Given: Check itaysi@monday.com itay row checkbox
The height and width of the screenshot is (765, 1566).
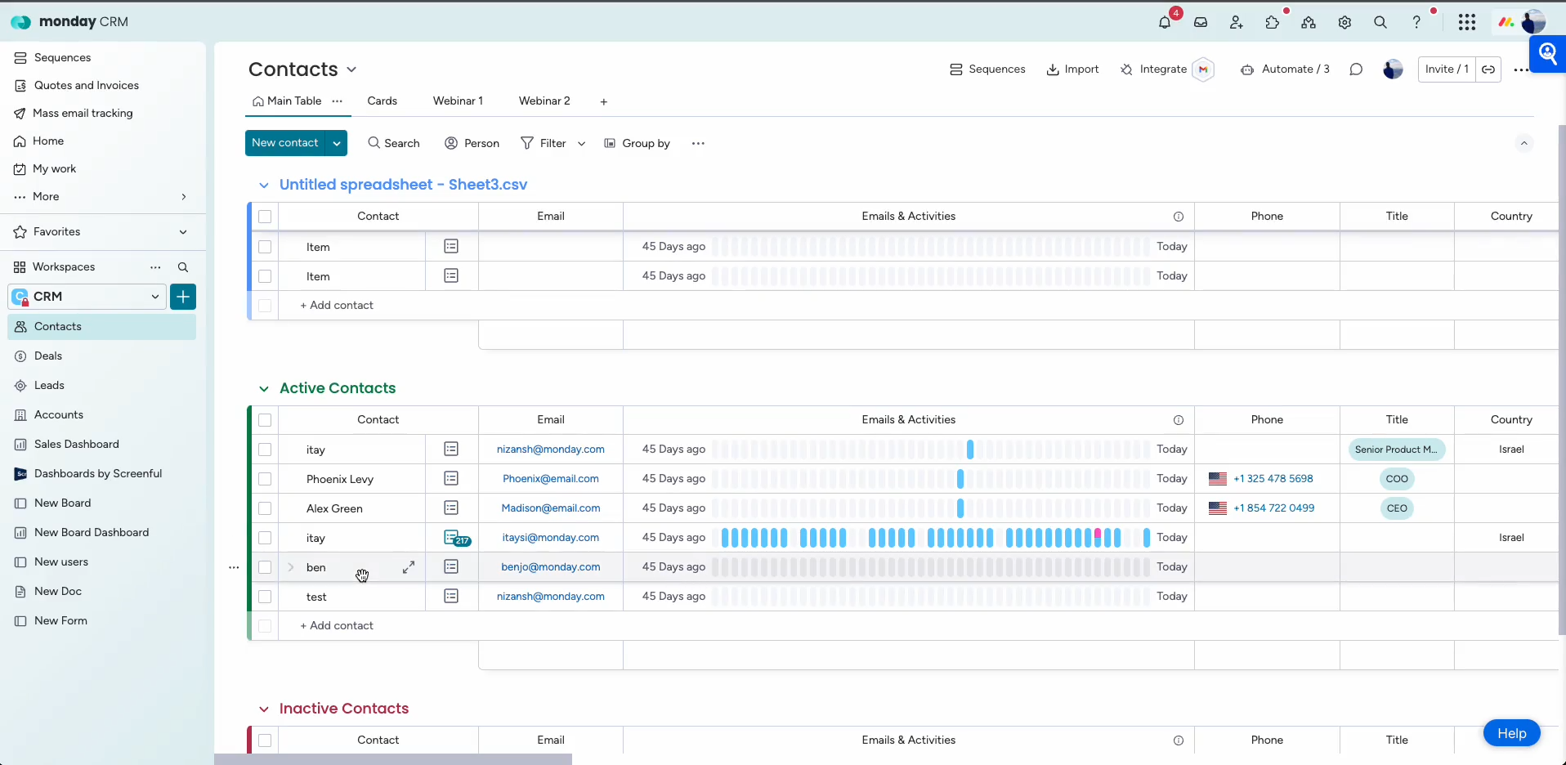Looking at the screenshot, I should pos(265,538).
